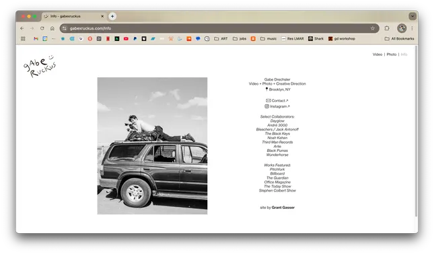Open the ART bookmarks folder
The width and height of the screenshot is (434, 254).
pos(221,39)
